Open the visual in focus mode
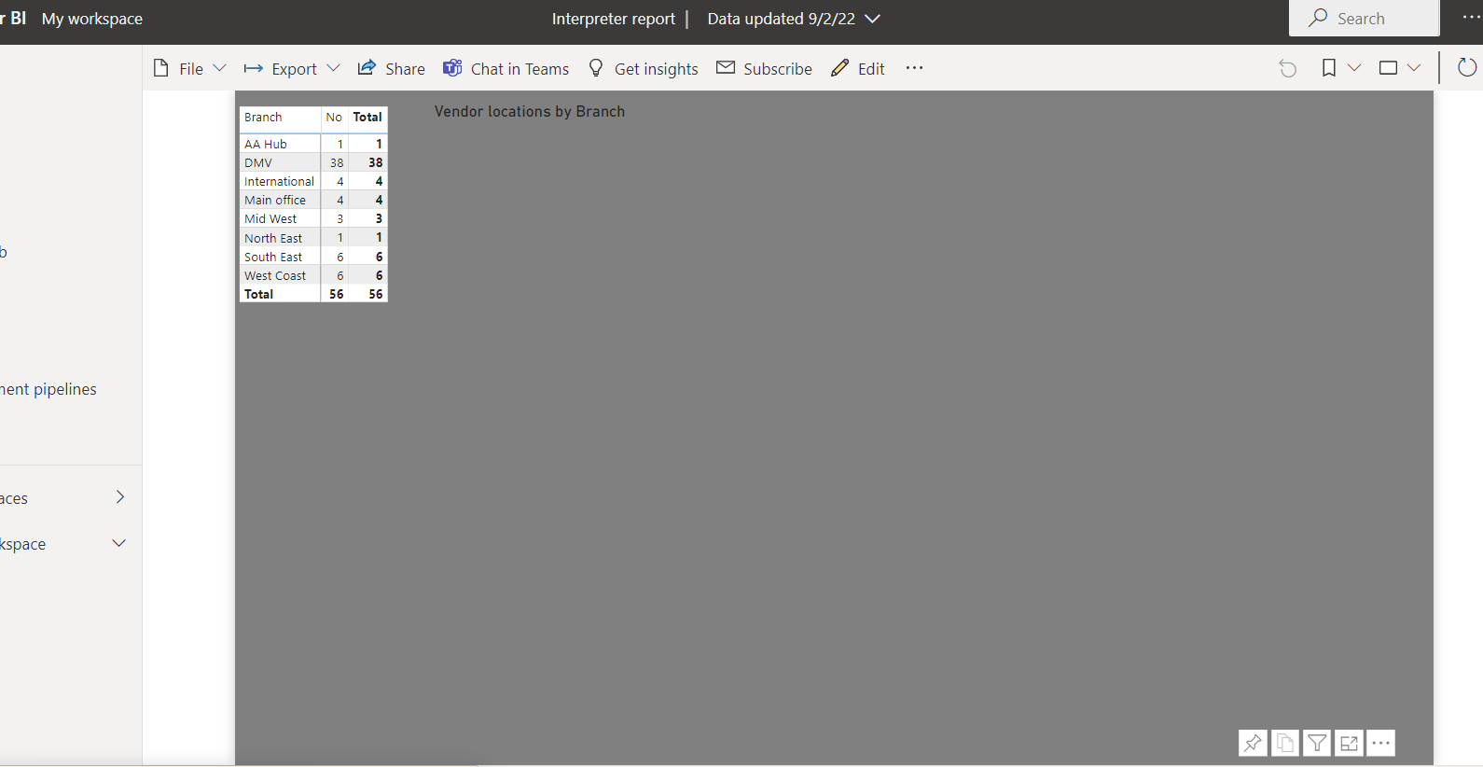The width and height of the screenshot is (1483, 767). (x=1350, y=743)
